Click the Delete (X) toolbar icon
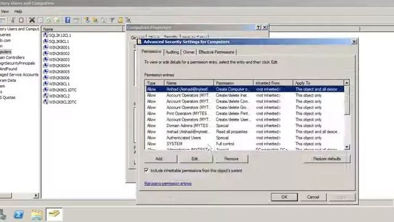The image size is (394, 222). [32, 20]
